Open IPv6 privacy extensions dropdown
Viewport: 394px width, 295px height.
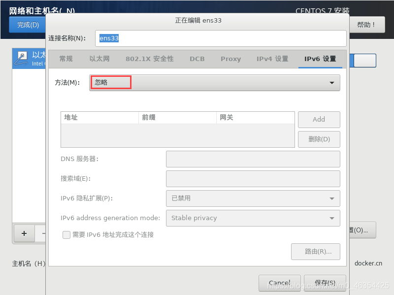253,198
